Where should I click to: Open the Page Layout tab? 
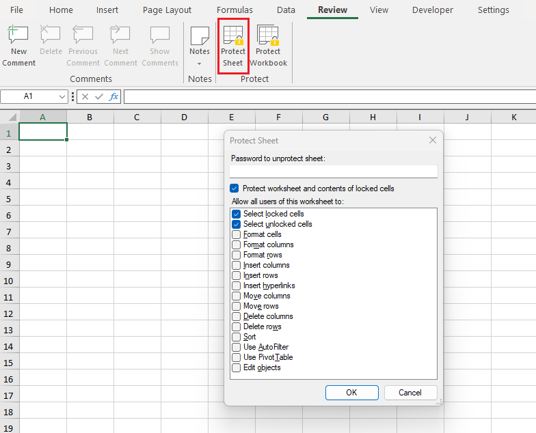tap(167, 10)
